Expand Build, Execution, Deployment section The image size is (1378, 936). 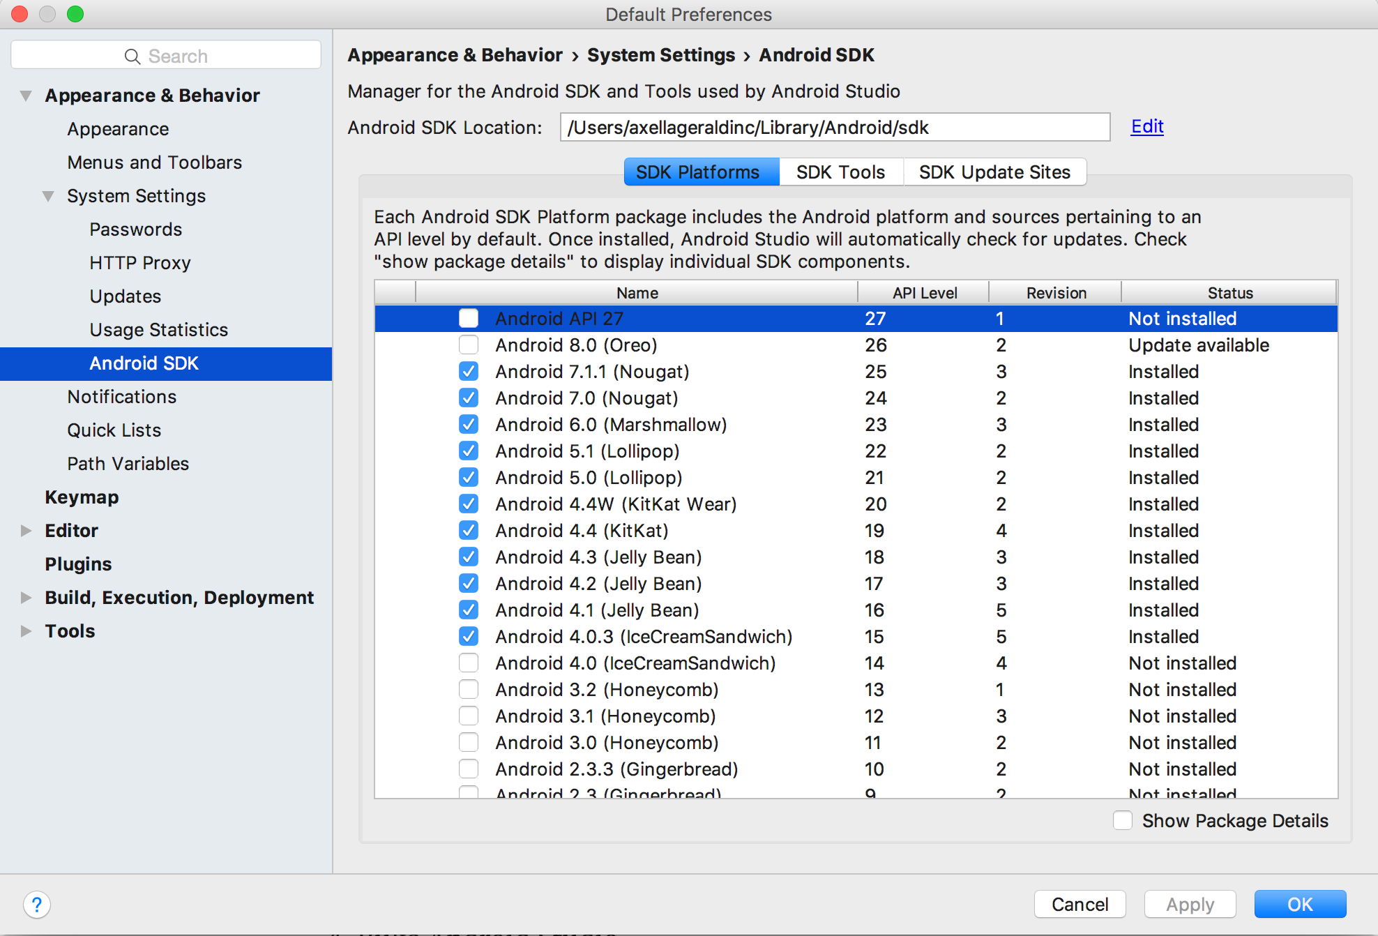click(26, 598)
